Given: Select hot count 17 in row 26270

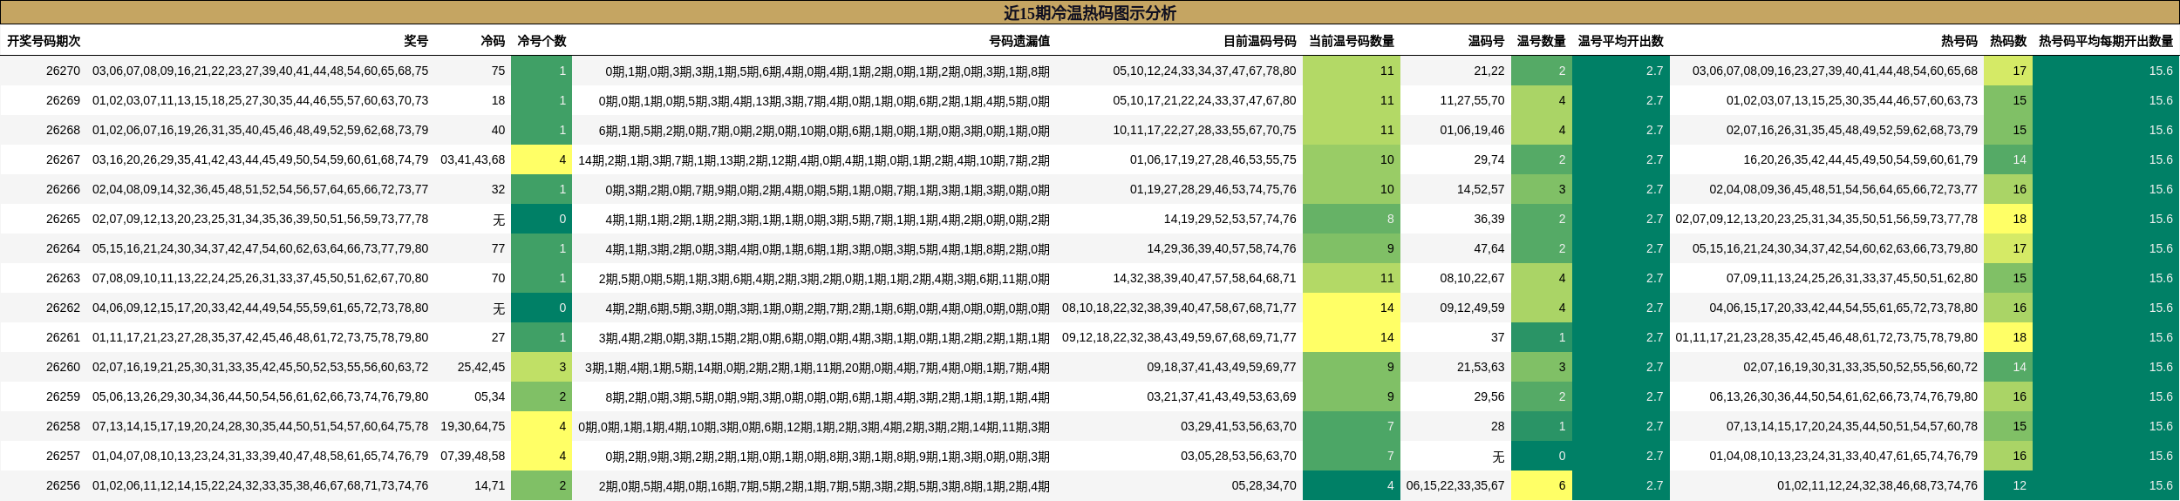Looking at the screenshot, I should (2008, 71).
